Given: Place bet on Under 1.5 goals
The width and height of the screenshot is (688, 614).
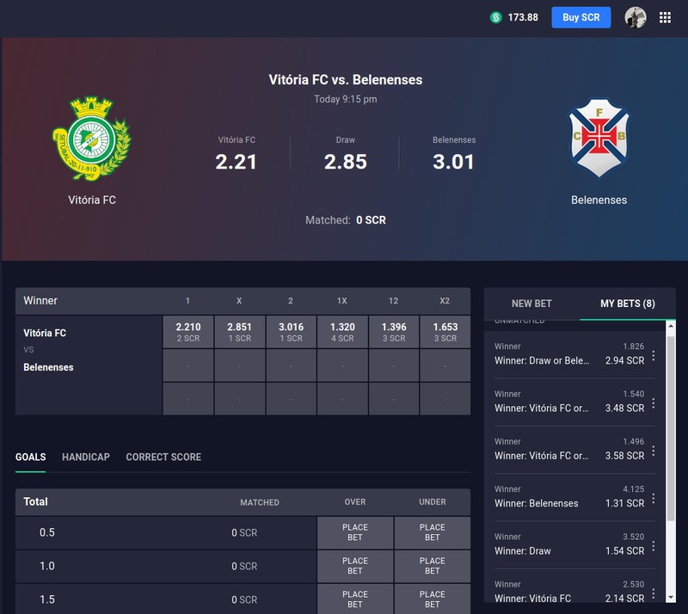Looking at the screenshot, I should point(433,599).
